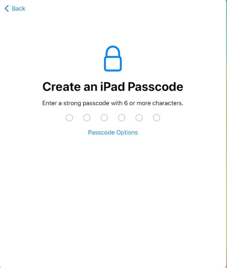Click the word Options in the blue link
227x268 pixels.
[x=127, y=133]
